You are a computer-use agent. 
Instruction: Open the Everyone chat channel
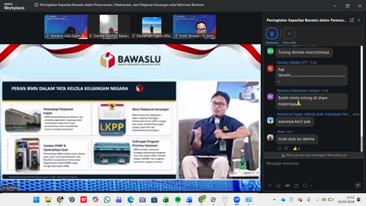click(272, 34)
